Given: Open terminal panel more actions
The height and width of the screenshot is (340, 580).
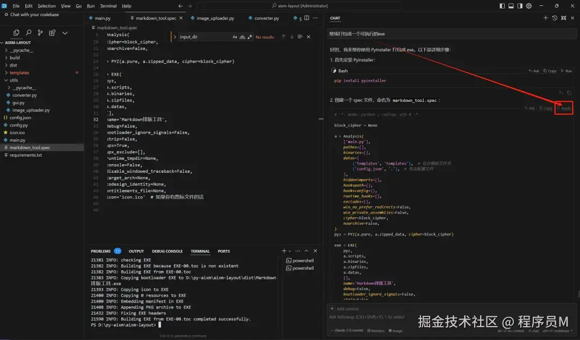Looking at the screenshot, I should 298,251.
